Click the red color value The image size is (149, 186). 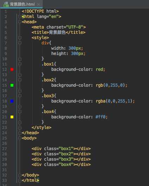[99, 69]
